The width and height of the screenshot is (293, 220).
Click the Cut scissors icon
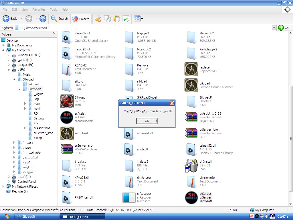point(98,19)
